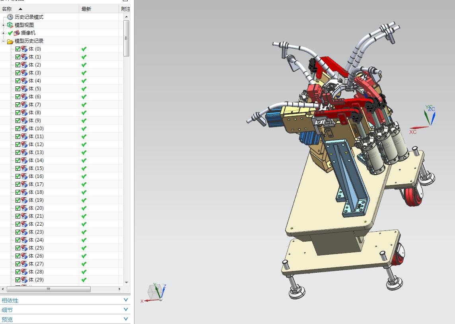The width and height of the screenshot is (455, 324).
Task: Click the body feature icon of 体 (10)
Action: pos(24,128)
